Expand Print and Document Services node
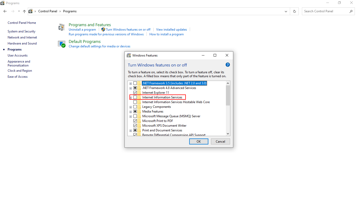This screenshot has height=201, width=358. tap(131, 131)
